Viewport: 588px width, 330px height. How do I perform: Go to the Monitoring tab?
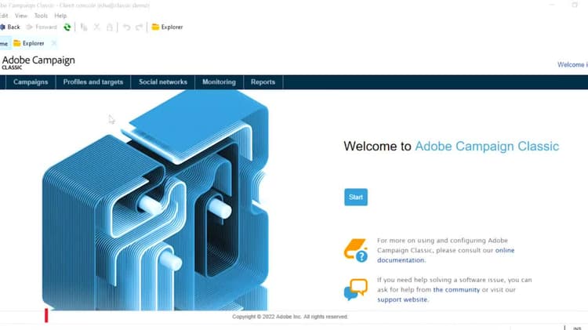pyautogui.click(x=219, y=82)
